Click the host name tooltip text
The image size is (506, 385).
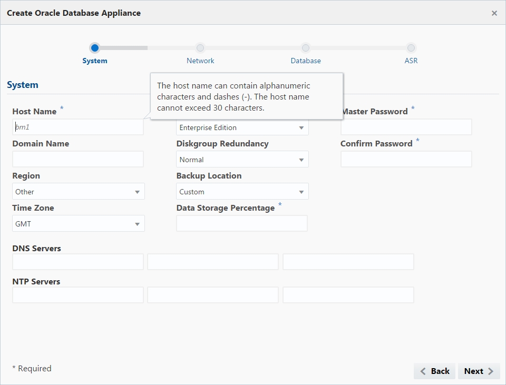point(233,97)
